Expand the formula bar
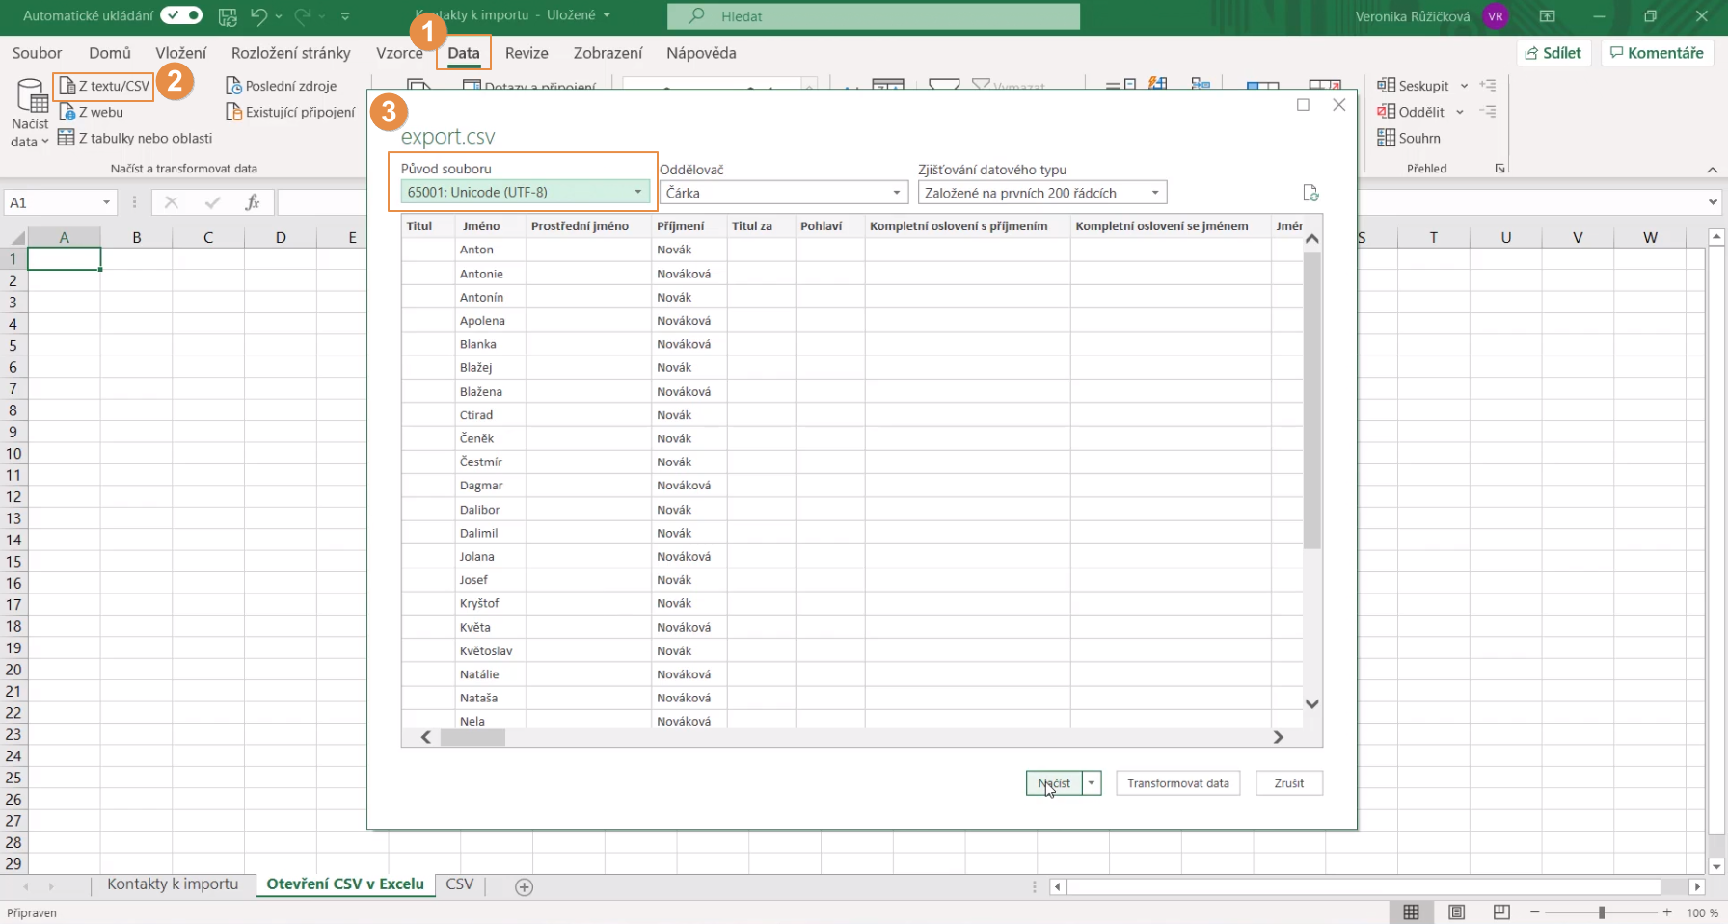 click(x=1713, y=202)
